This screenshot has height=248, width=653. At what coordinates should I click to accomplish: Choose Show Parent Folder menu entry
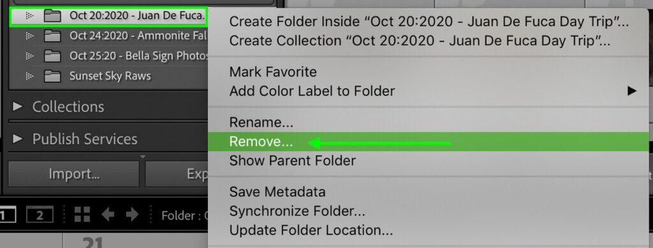pyautogui.click(x=429, y=161)
